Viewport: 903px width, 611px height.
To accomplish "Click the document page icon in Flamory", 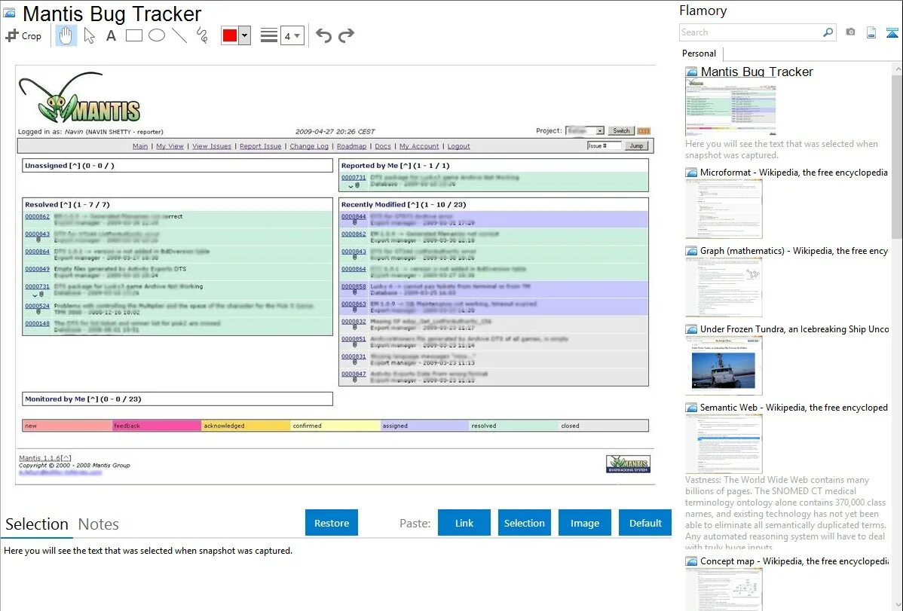I will [871, 32].
